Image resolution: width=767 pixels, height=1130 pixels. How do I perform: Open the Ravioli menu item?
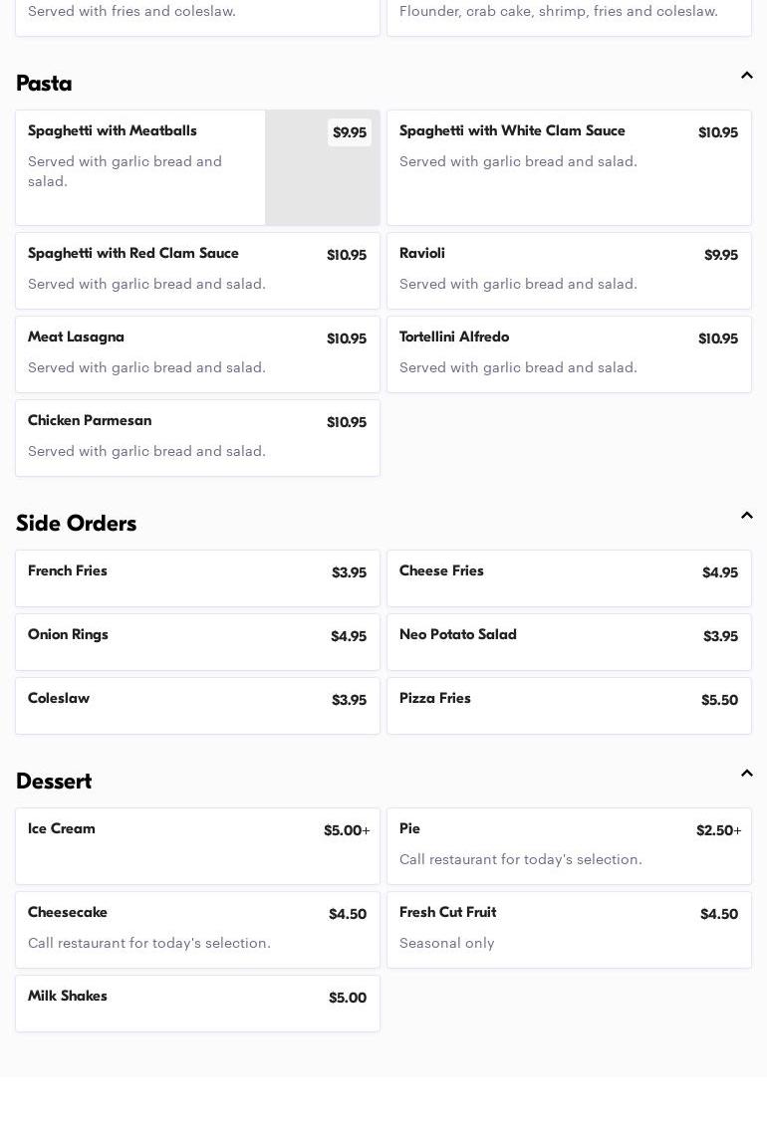coord(569,270)
